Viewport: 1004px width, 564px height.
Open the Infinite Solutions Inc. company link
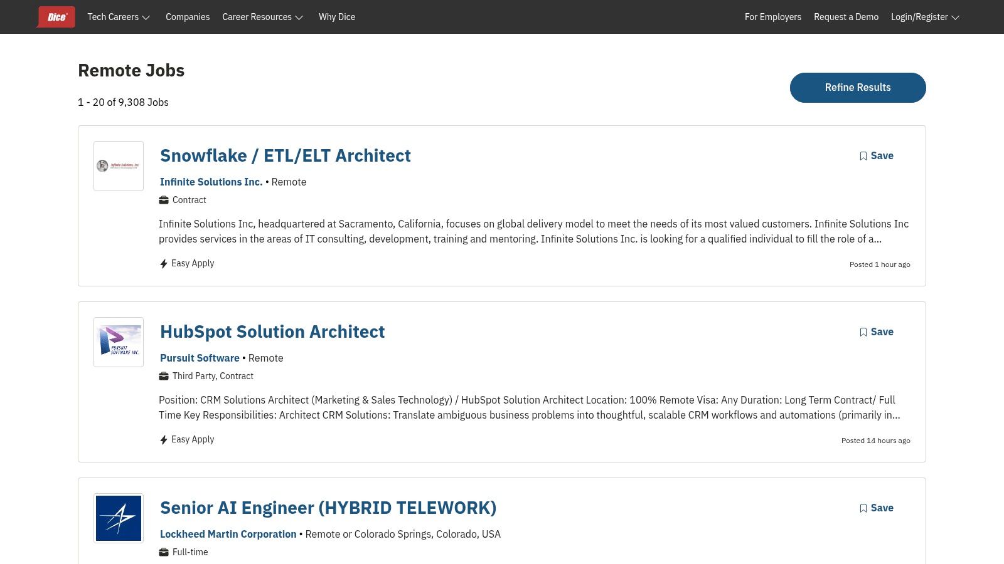click(x=211, y=182)
